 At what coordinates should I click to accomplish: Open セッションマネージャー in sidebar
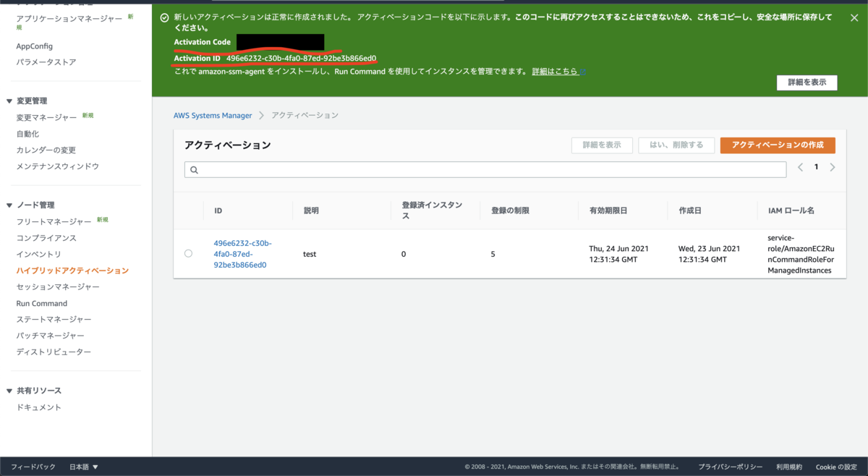[58, 287]
